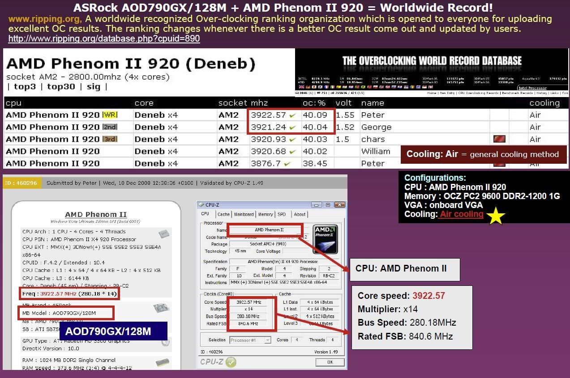This screenshot has width=570, height=378.
Task: Click Air cooling cell in George's row
Action: coord(535,127)
